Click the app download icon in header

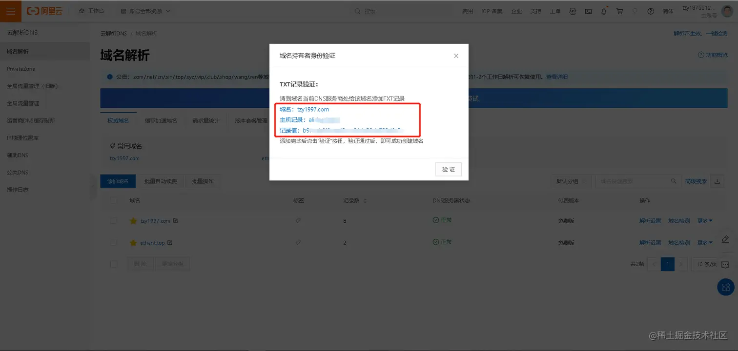pyautogui.click(x=573, y=11)
